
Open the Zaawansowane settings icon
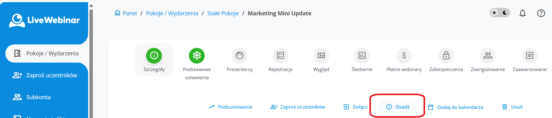[530, 55]
